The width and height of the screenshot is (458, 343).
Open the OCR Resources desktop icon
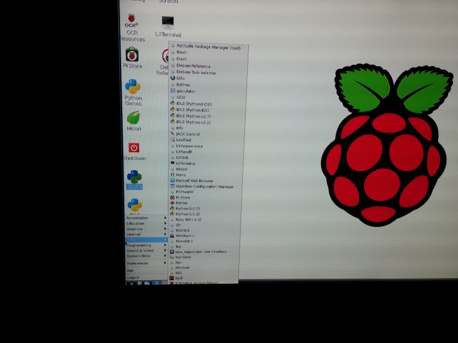pos(132,27)
